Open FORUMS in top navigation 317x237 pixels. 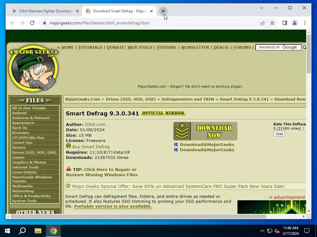tap(242, 47)
